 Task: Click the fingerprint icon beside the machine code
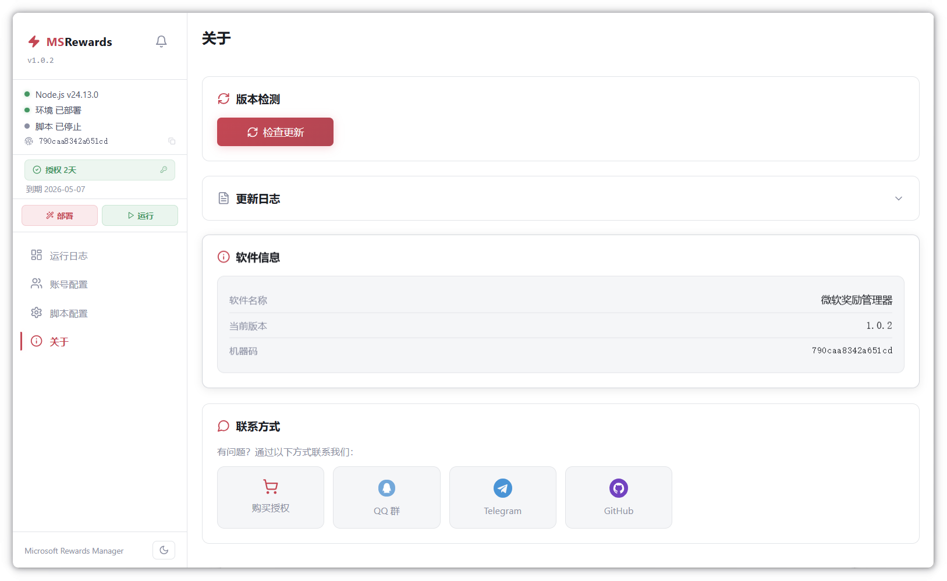pos(29,141)
